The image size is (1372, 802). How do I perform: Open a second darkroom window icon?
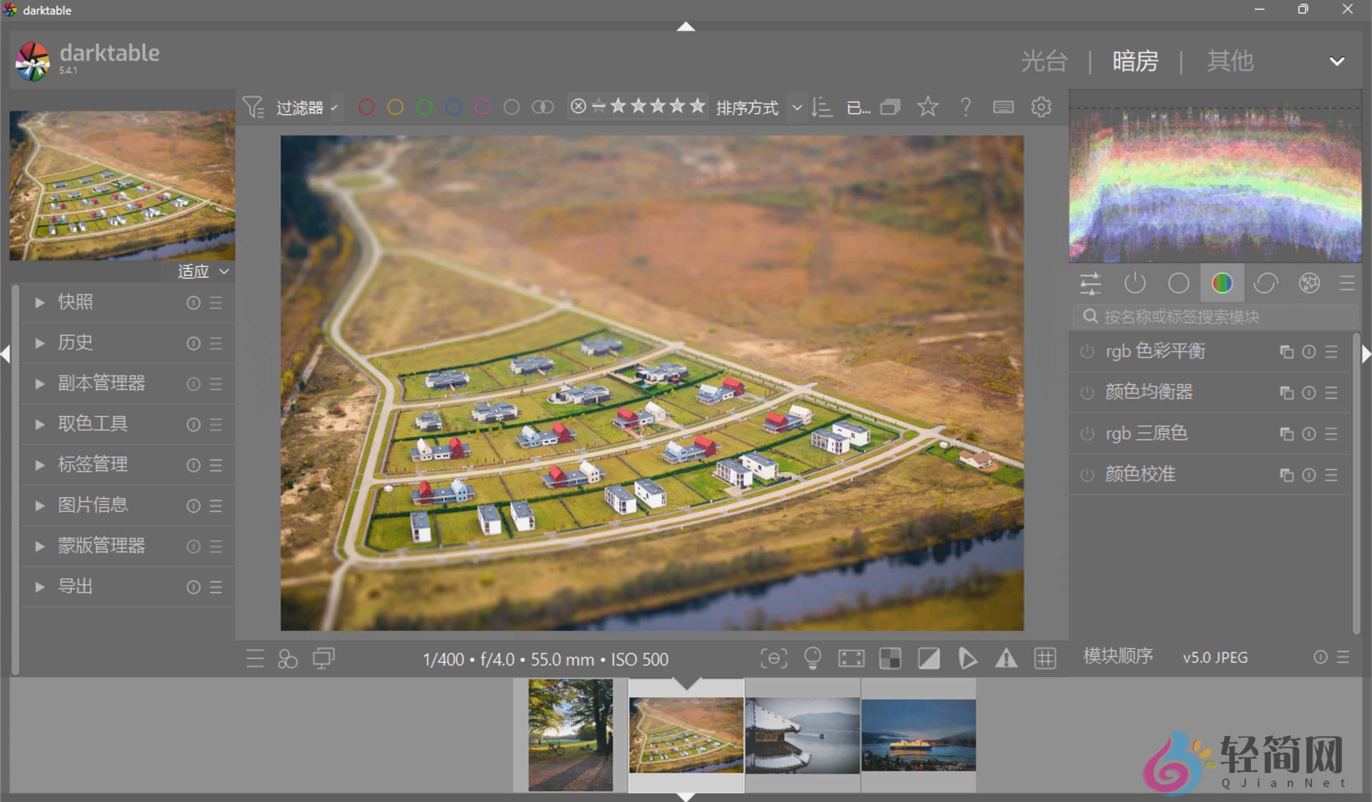tap(323, 658)
